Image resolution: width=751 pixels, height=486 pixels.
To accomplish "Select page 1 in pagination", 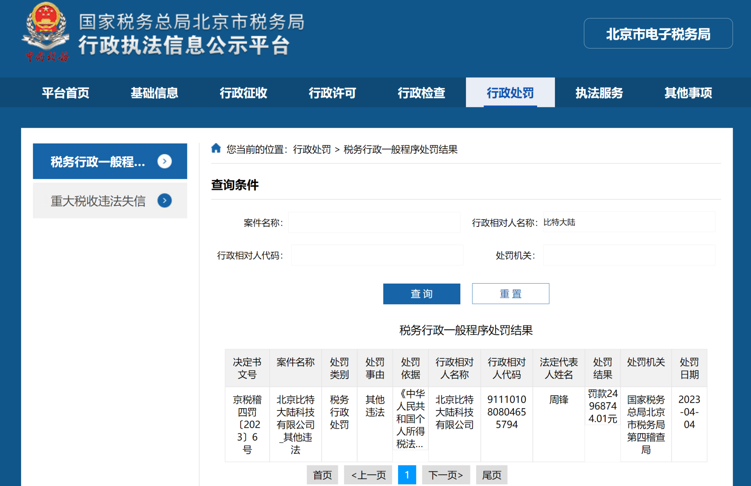I will (407, 475).
